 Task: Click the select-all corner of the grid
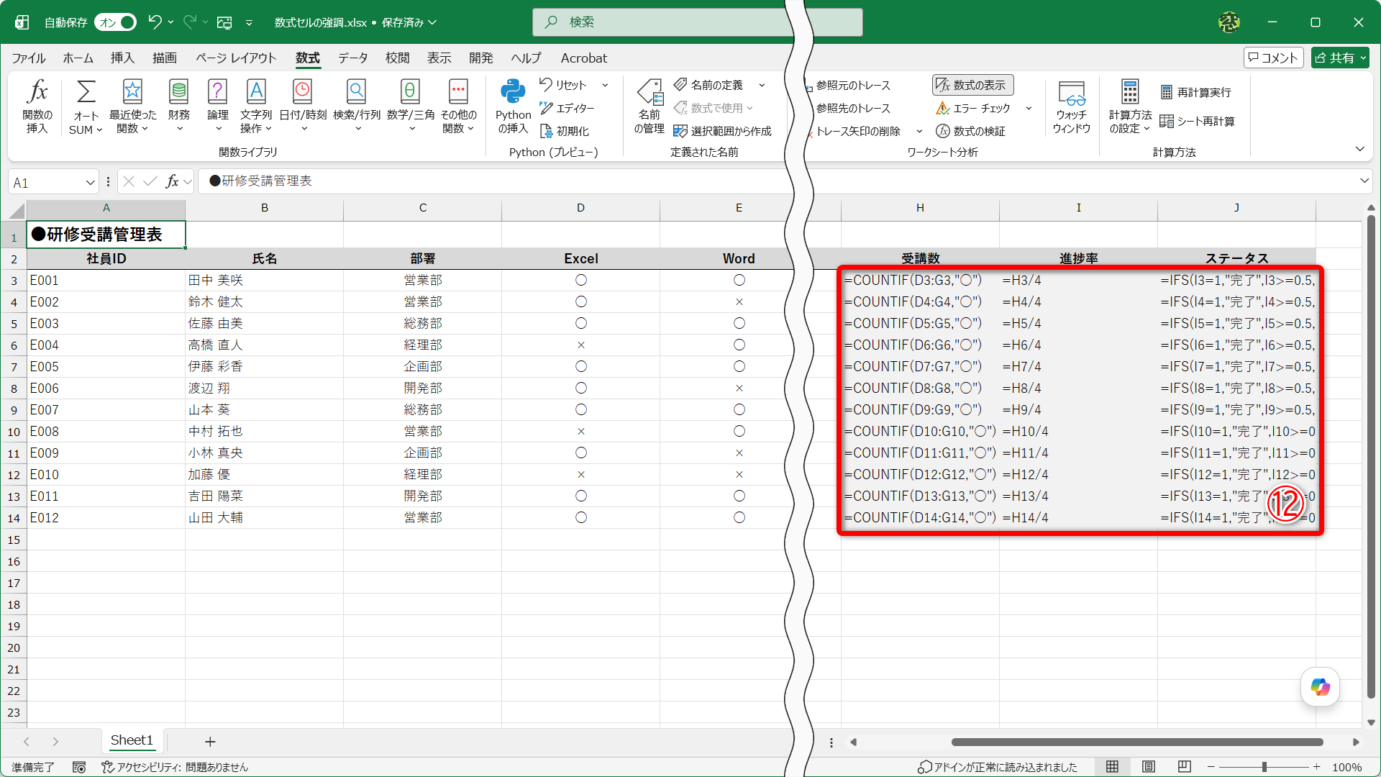pos(17,209)
